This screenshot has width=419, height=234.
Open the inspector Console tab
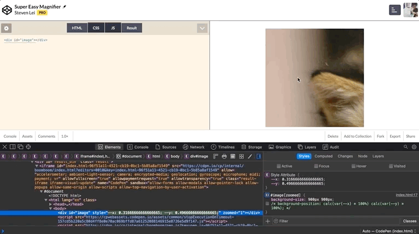[138, 147]
